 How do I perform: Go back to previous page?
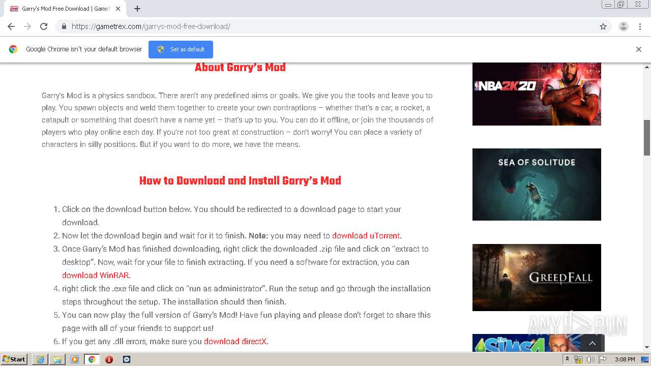(x=11, y=26)
